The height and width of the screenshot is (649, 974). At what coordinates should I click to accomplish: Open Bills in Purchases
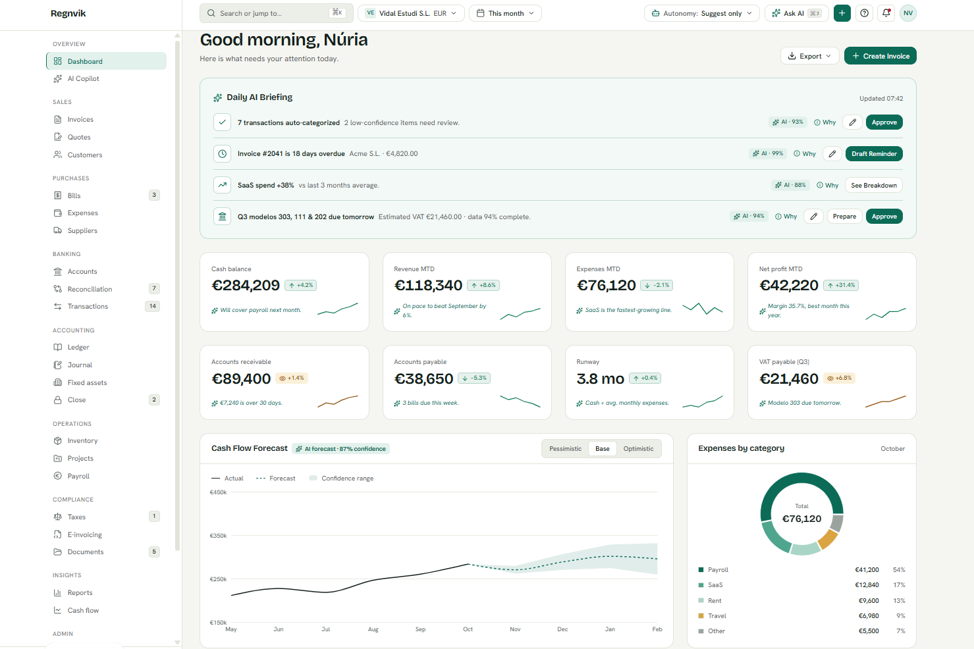(106, 195)
